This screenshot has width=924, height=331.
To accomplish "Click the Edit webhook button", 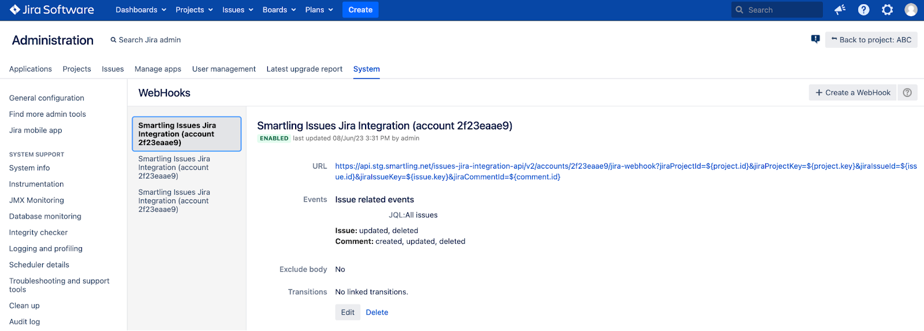I will 348,313.
